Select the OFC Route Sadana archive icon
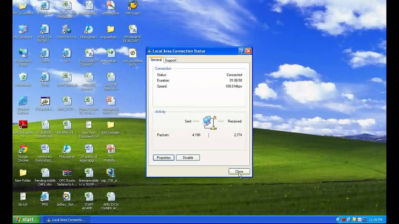 [x=67, y=177]
